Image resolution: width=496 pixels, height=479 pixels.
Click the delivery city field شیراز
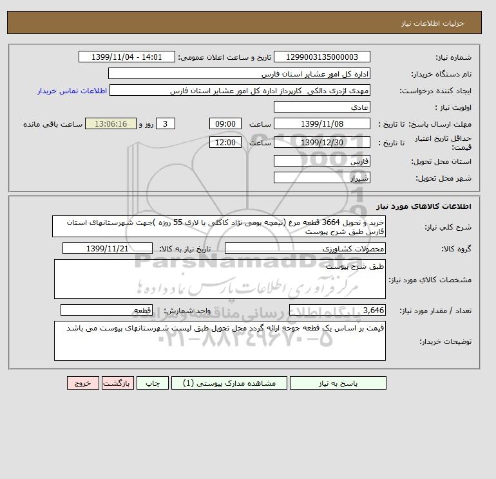(321, 177)
